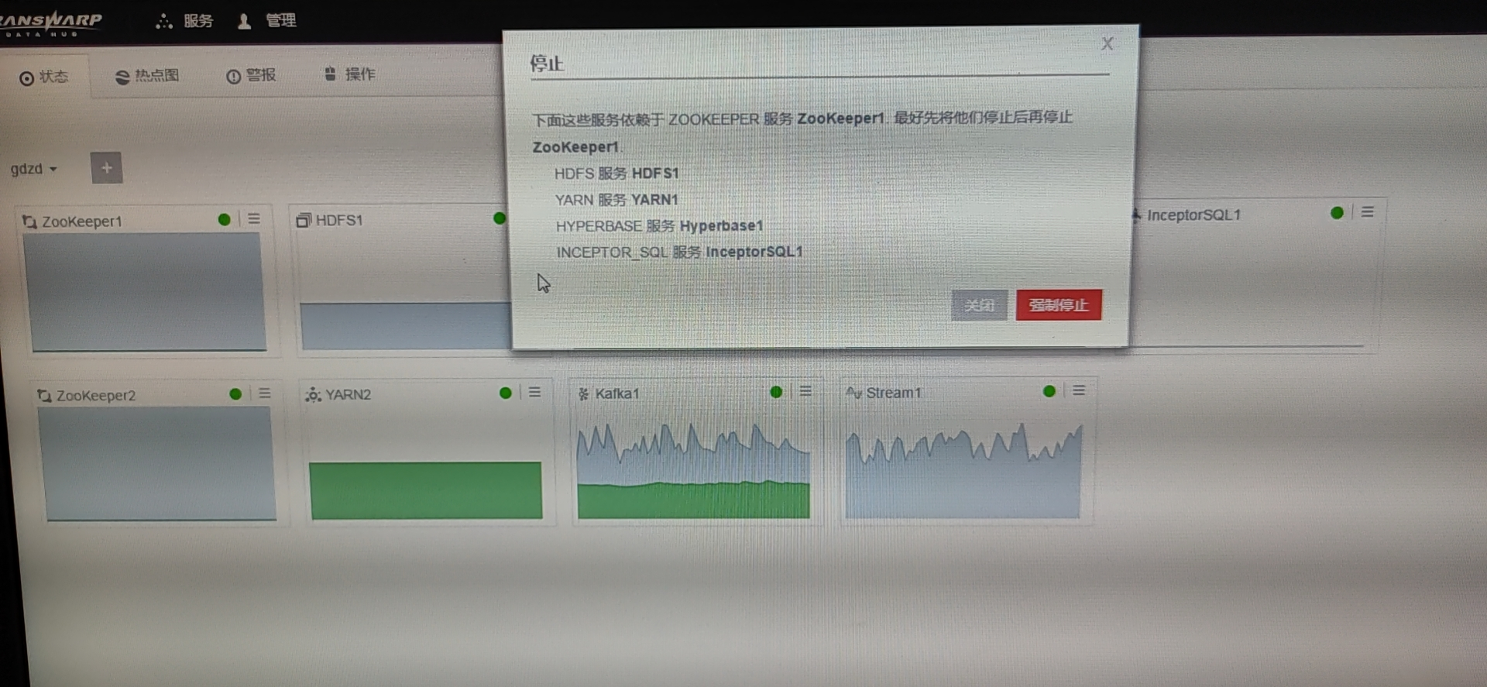
Task: Click the YARN2 service icon
Action: pos(313,395)
